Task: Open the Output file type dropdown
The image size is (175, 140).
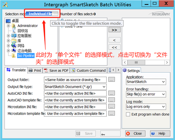Action: [75, 87]
